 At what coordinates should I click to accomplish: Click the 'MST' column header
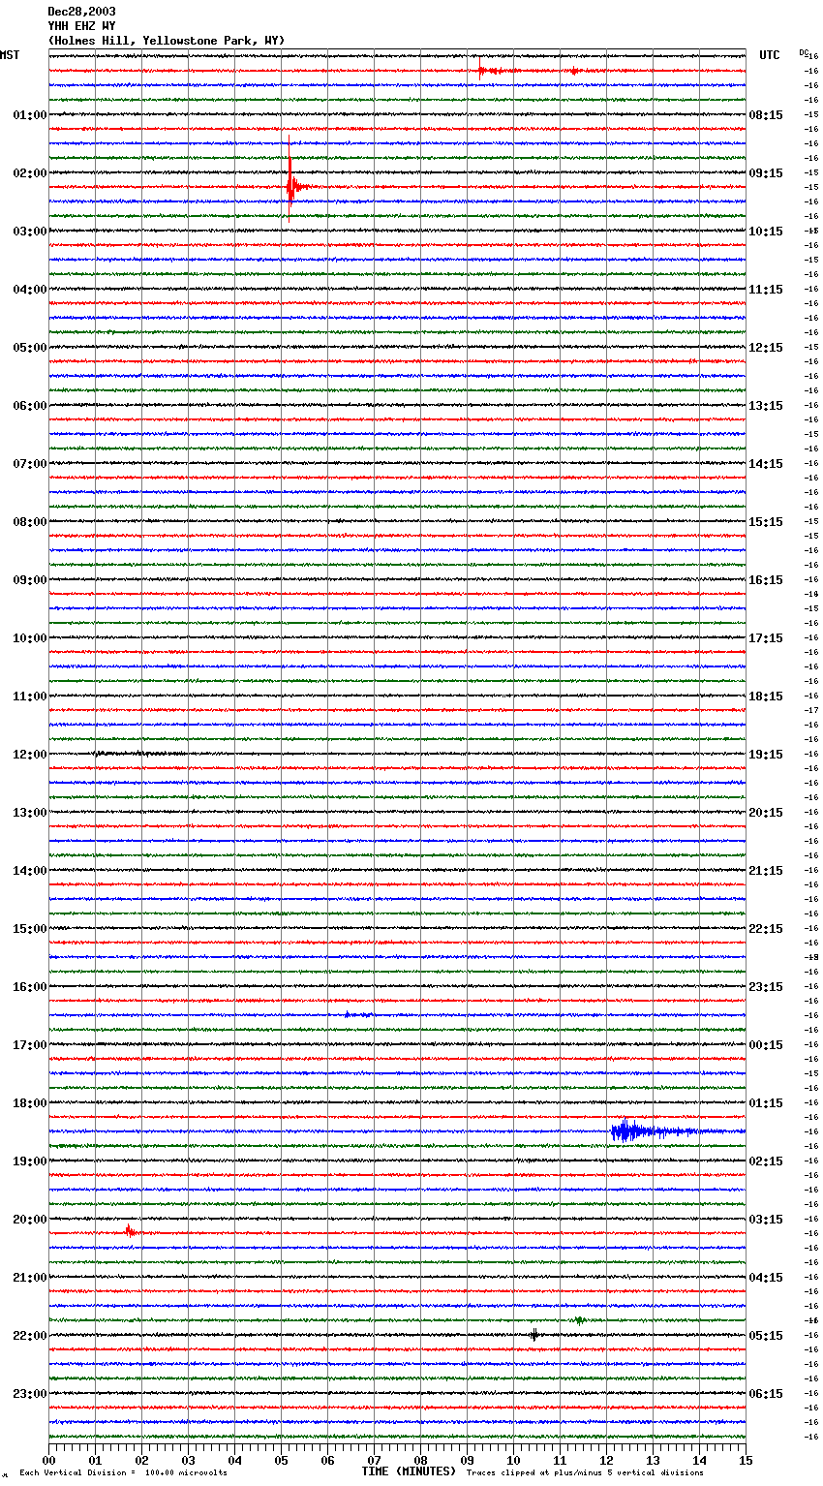coord(10,55)
